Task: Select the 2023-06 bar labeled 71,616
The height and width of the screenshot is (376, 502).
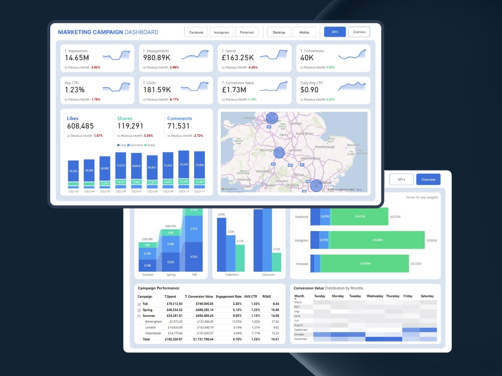Action: 120,165
